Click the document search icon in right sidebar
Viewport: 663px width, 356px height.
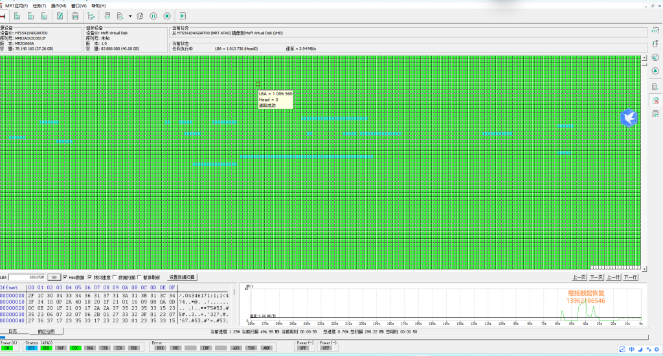655,87
